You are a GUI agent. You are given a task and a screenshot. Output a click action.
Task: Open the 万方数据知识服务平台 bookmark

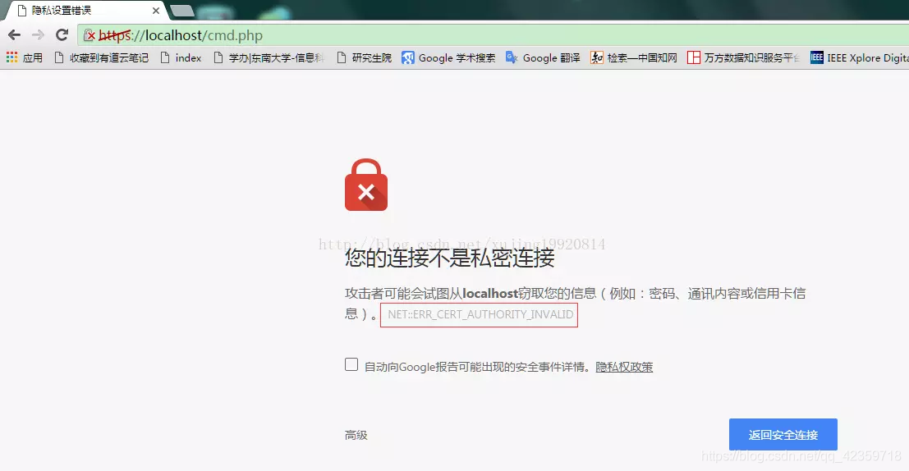pos(744,58)
